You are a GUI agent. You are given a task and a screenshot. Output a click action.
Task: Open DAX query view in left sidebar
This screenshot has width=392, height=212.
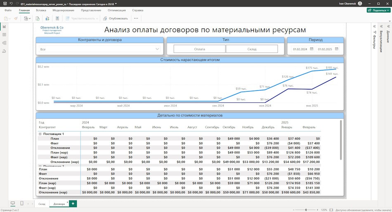pyautogui.click(x=4, y=51)
